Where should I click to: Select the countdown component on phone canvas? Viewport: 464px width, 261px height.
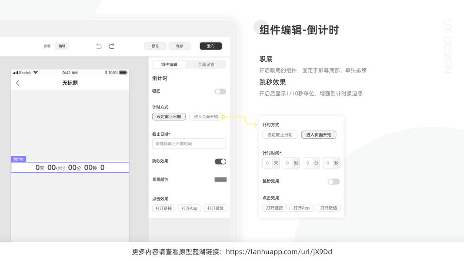tap(70, 167)
